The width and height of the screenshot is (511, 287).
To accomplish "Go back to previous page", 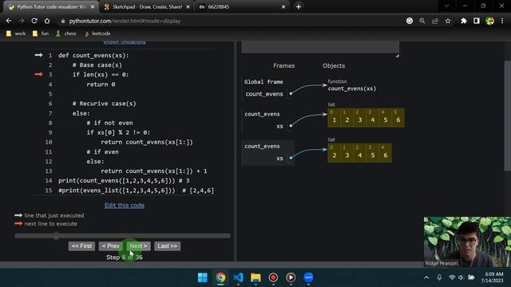I will (9, 21).
